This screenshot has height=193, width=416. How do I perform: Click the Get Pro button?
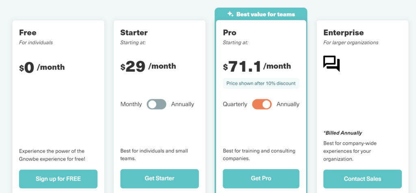261,178
